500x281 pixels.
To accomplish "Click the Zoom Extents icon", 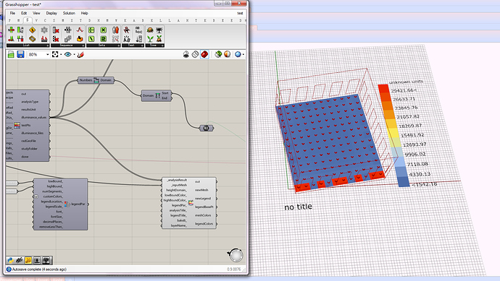I will [x=55, y=54].
